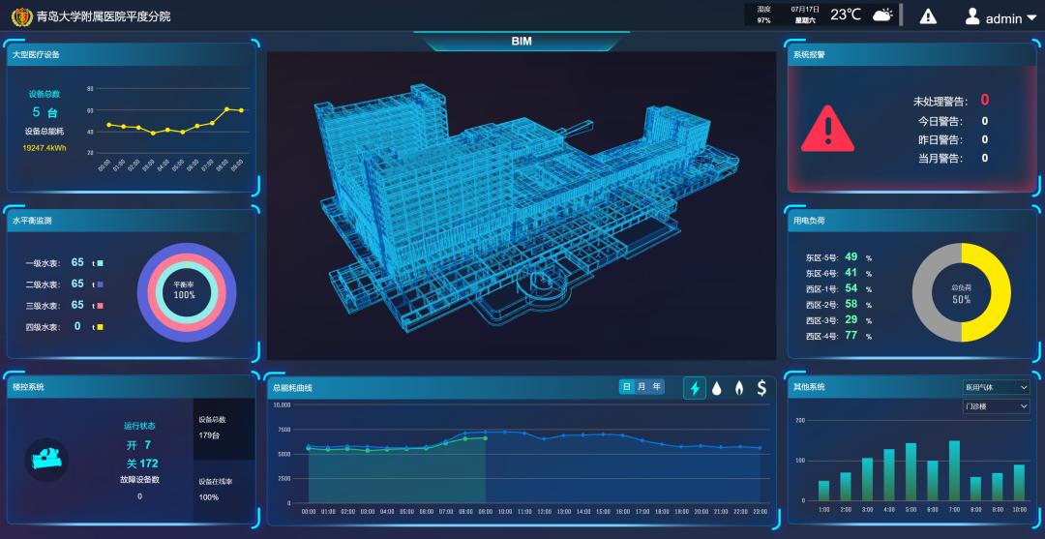Click the cloudy weather icon
The height and width of the screenshot is (539, 1045).
pos(882,15)
